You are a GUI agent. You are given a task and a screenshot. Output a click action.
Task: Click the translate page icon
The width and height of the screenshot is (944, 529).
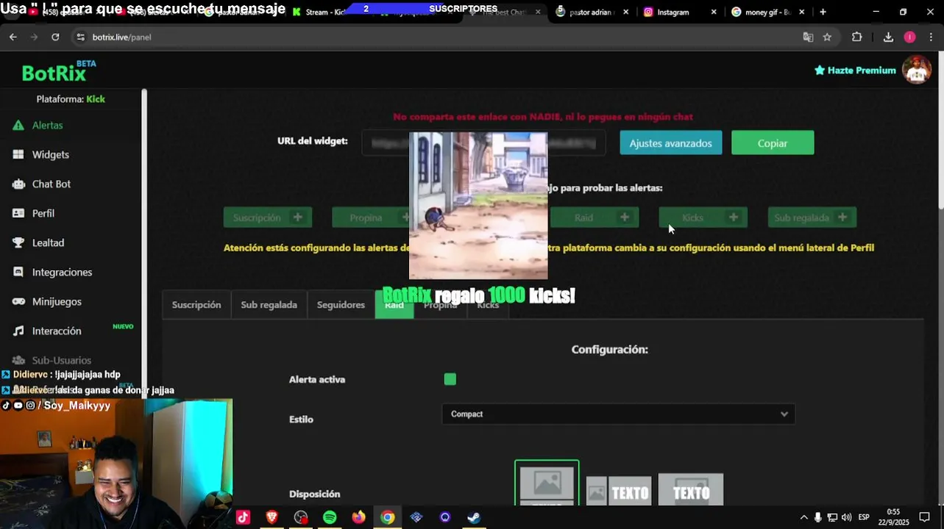[x=808, y=37]
